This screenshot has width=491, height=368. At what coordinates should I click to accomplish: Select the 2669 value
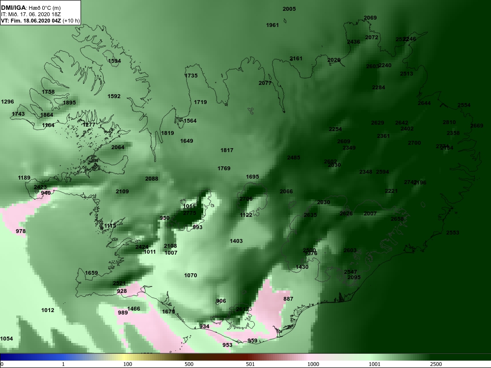[x=477, y=126]
